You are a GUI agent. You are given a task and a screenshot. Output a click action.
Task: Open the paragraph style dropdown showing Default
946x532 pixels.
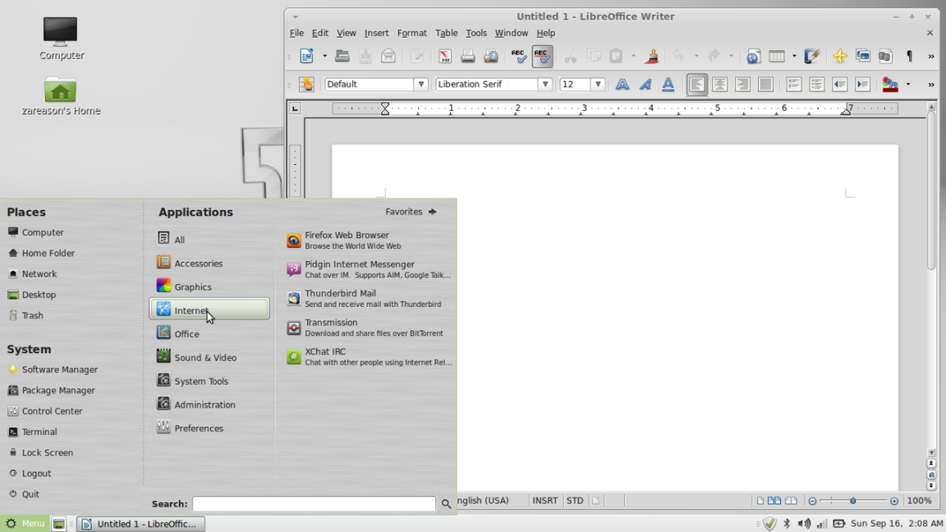coord(420,85)
